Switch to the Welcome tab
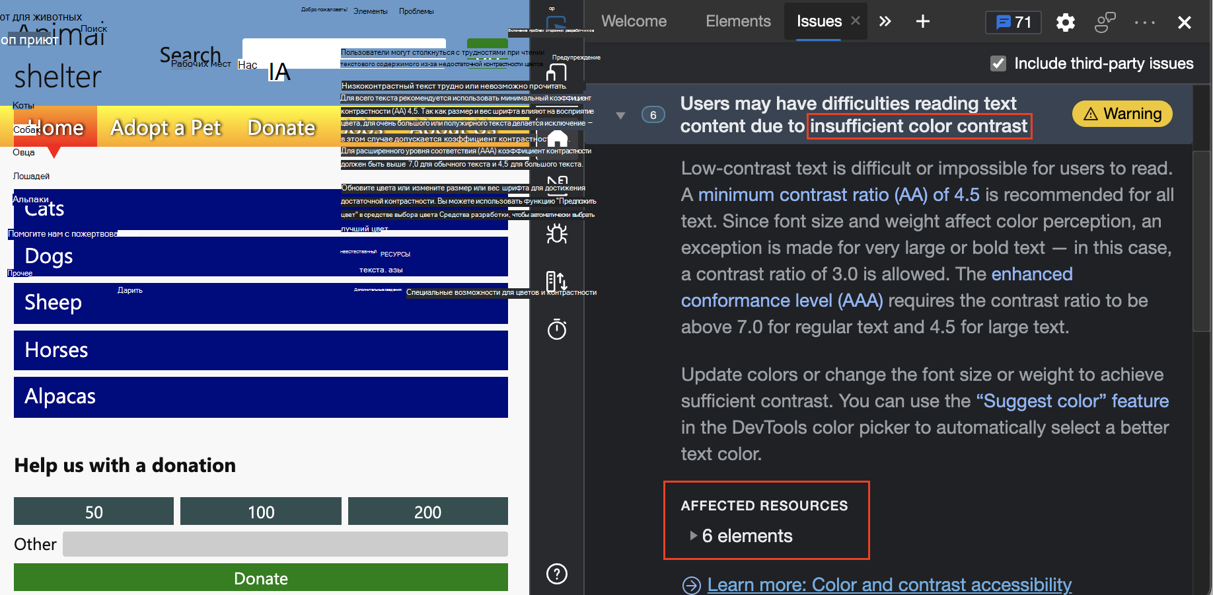 pos(634,22)
